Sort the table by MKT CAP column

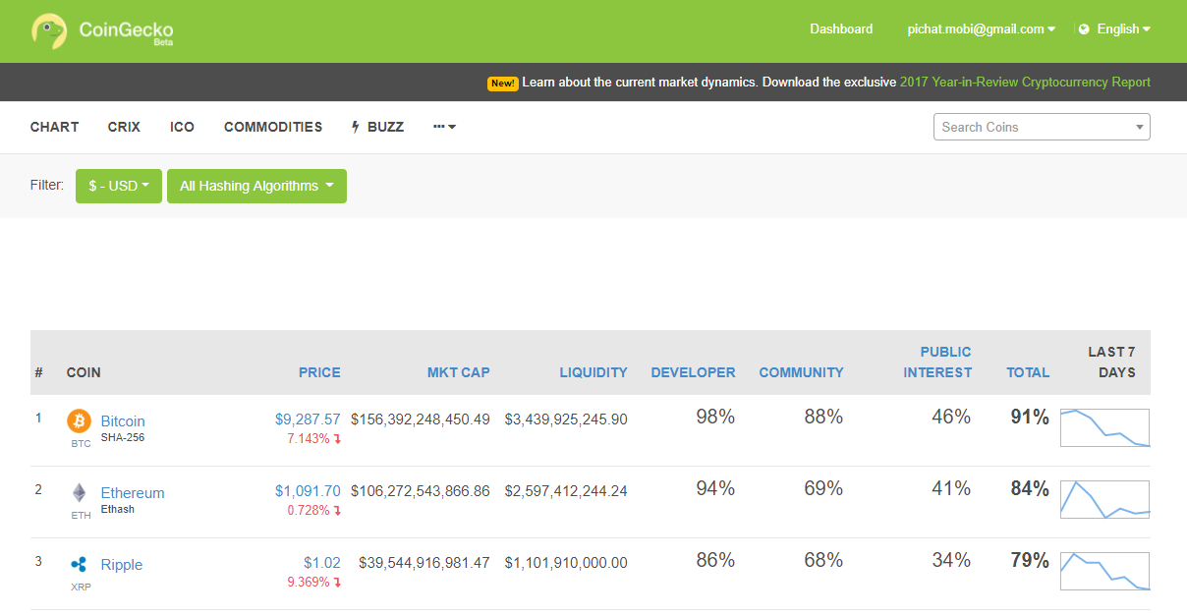click(x=459, y=372)
